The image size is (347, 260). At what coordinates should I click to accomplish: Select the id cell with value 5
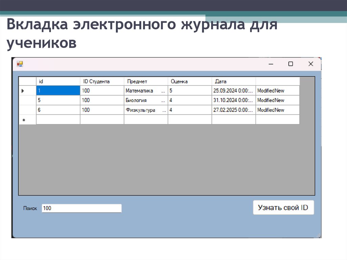click(x=58, y=100)
